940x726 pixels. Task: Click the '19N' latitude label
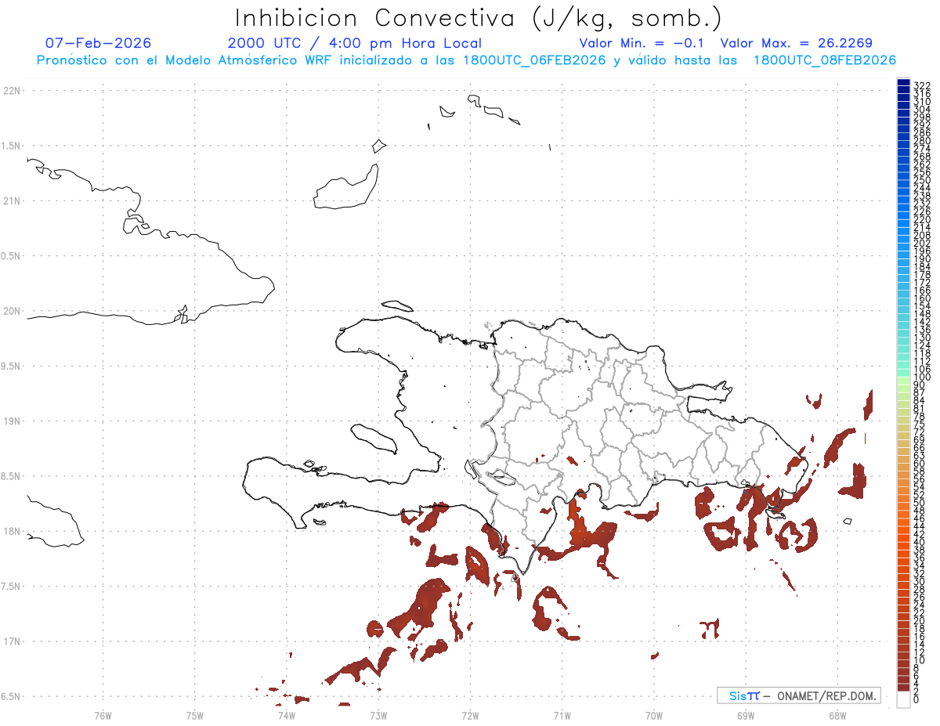(12, 421)
